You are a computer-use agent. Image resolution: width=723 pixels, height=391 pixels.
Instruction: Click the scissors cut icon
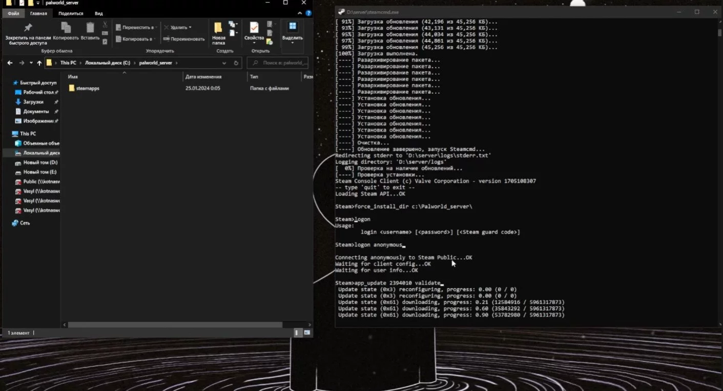[x=105, y=25]
